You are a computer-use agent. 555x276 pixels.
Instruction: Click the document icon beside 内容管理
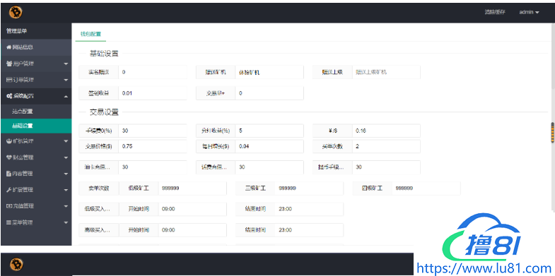coord(9,174)
